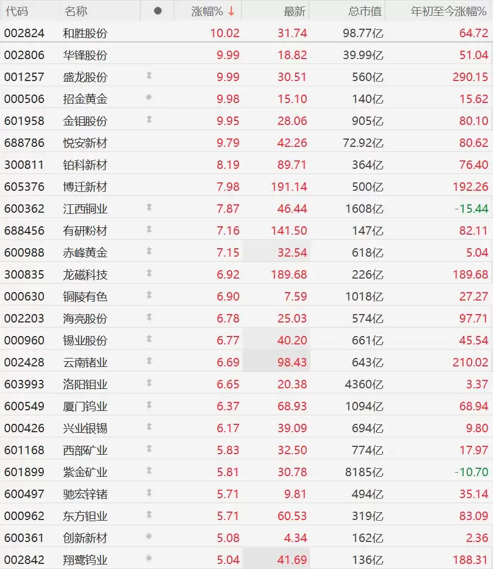Click the up-down arrow icon in 龙磁科技 row

coord(149,273)
